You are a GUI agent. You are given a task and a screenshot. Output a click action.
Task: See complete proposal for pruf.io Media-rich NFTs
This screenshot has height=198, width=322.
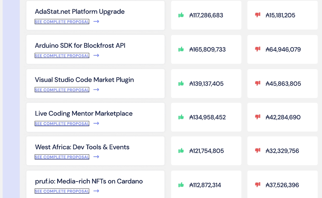(62, 191)
